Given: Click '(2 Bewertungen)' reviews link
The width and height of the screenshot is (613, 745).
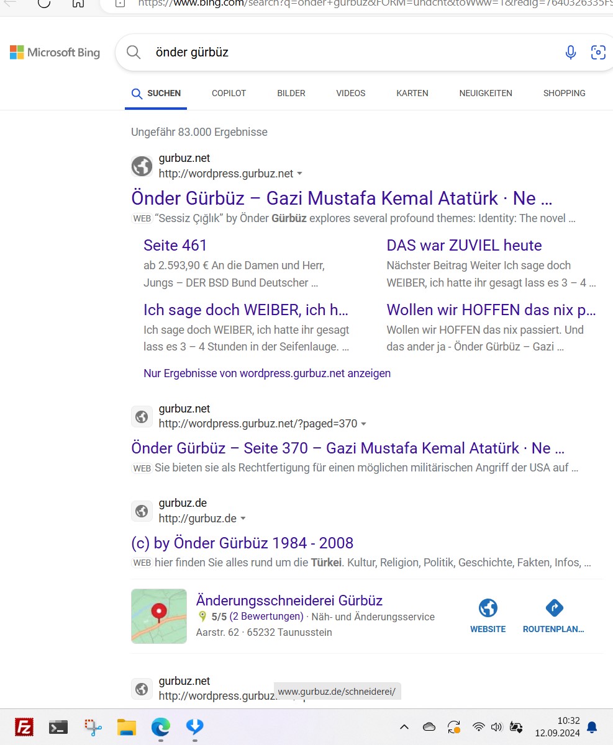Looking at the screenshot, I should coord(266,617).
